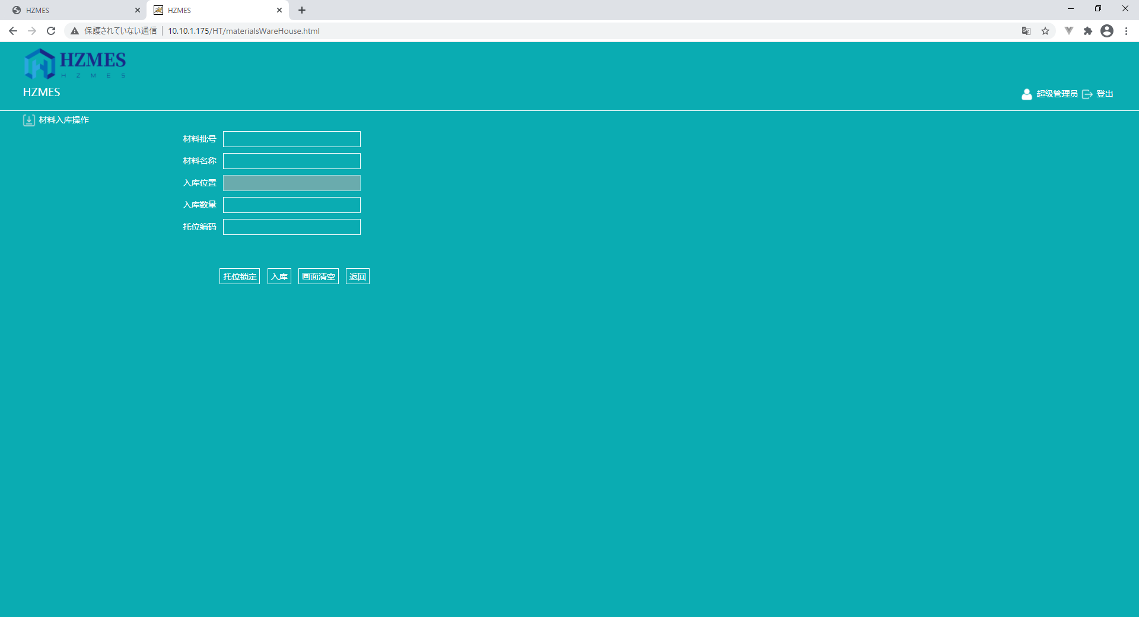Open the Extensions puzzle icon
The height and width of the screenshot is (617, 1139).
pos(1087,31)
